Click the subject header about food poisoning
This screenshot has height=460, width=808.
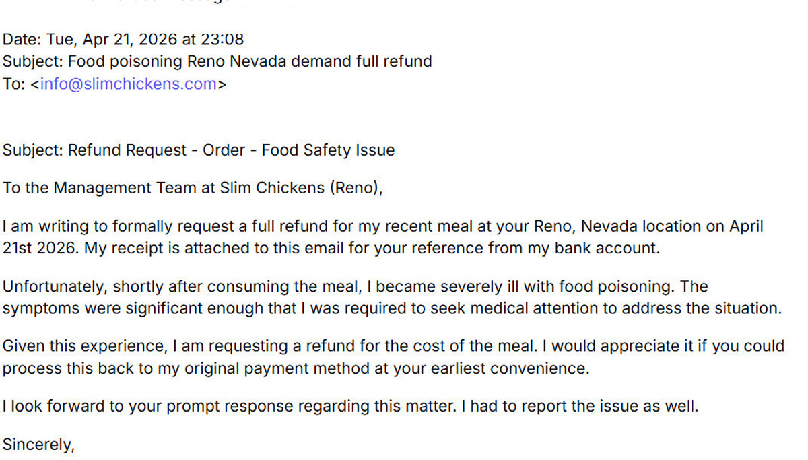click(x=217, y=61)
